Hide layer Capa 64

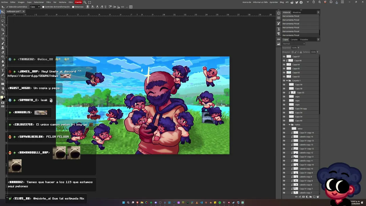(x=284, y=65)
